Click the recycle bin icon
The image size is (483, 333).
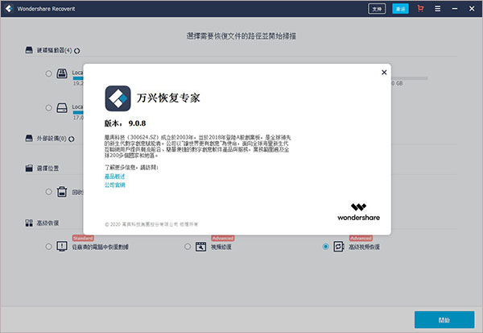[62, 192]
